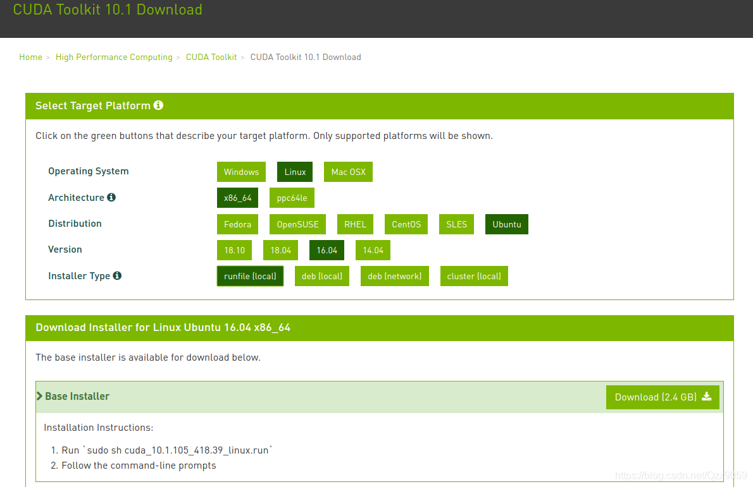The width and height of the screenshot is (753, 487).
Task: Choose version 18.10
Action: tap(234, 250)
